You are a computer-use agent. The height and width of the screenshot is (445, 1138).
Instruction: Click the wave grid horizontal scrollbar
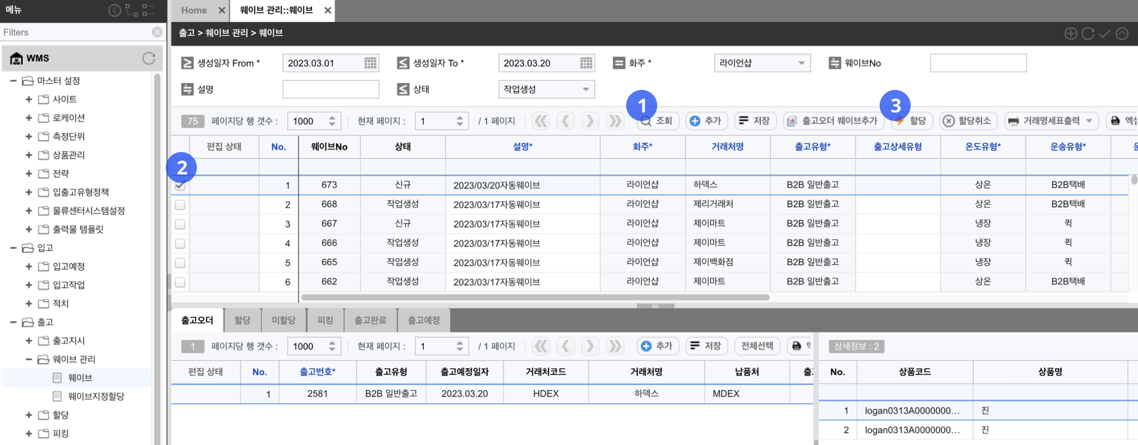pyautogui.click(x=535, y=297)
